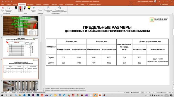Click the 'Бамбук' table cell

51,63
